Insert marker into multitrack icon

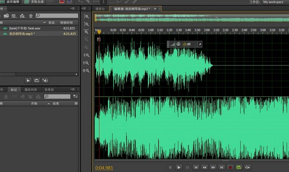pos(30,96)
